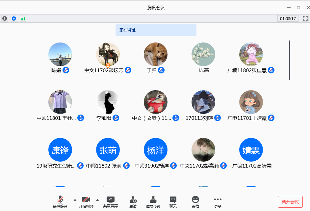Click the meeting timer 01:03:17
Screen dimensions: 310x211
tap(288, 19)
